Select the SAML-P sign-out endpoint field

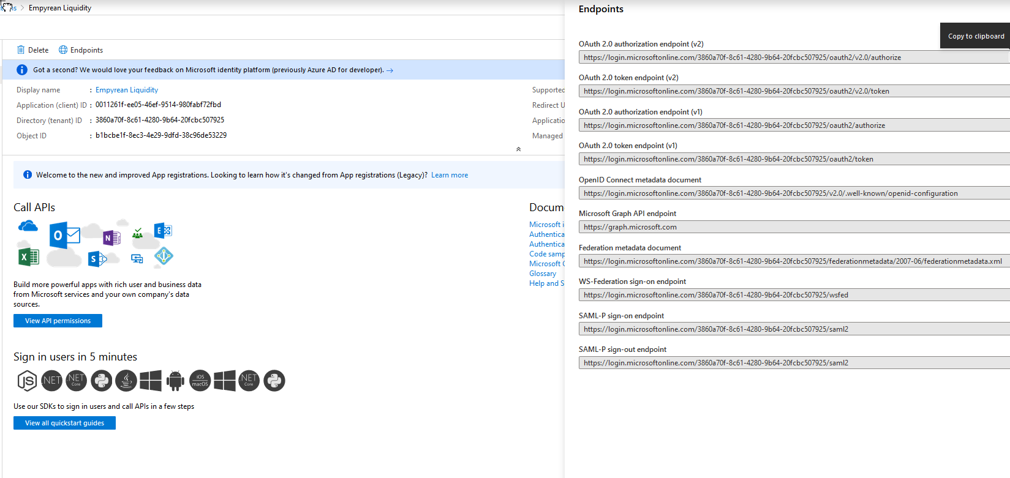pos(794,363)
